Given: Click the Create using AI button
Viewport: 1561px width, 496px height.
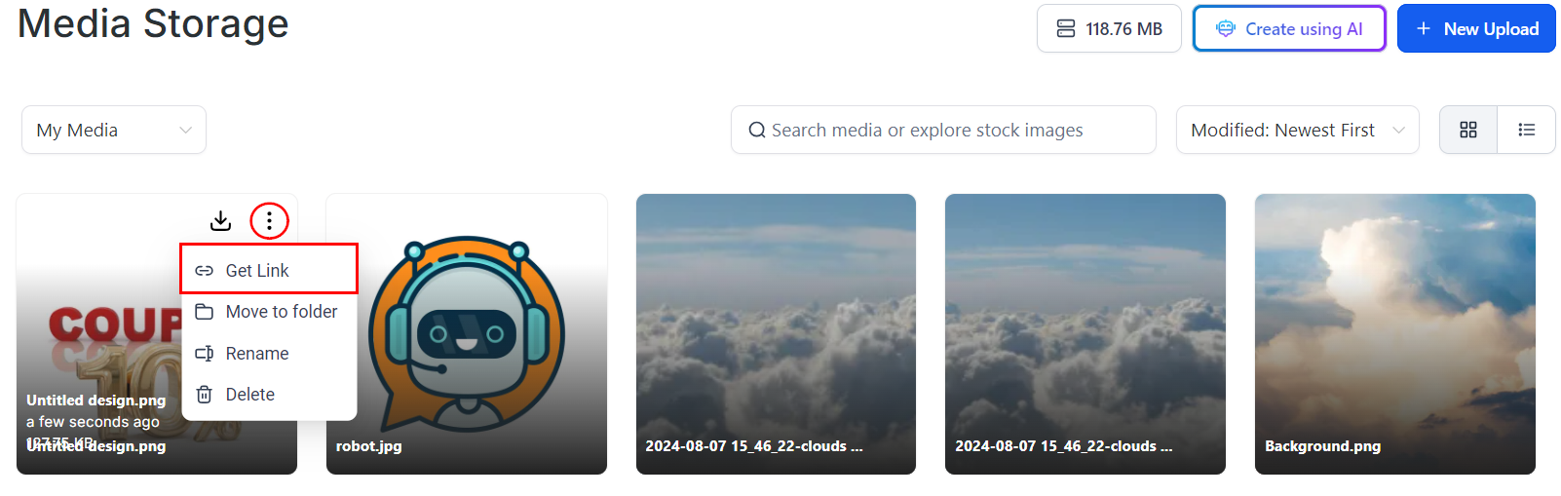Looking at the screenshot, I should click(1289, 29).
